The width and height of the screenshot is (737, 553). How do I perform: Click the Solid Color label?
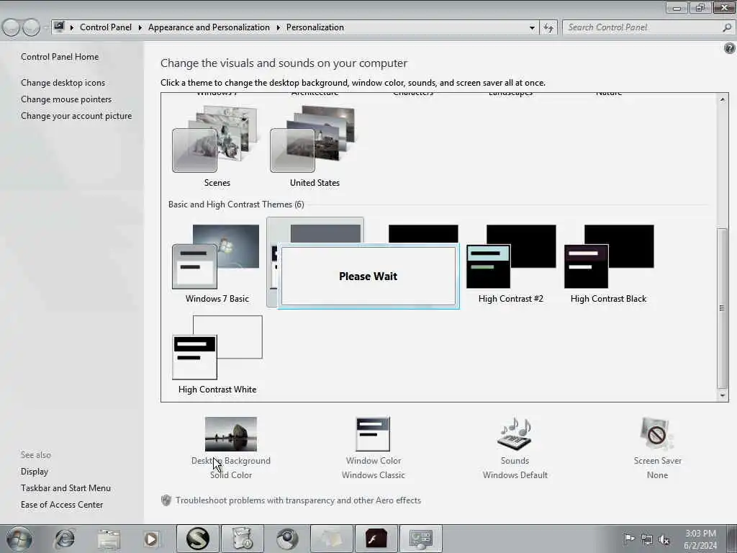[x=231, y=475]
